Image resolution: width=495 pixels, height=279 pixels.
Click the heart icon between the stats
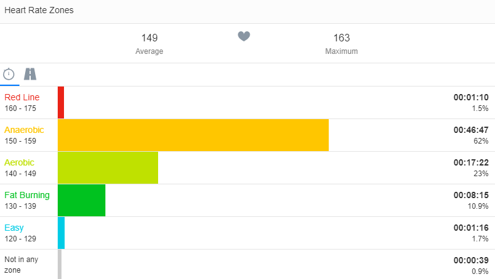pos(244,37)
